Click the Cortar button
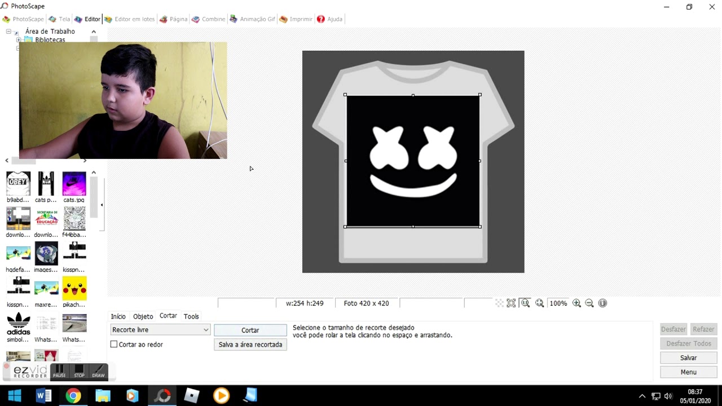This screenshot has height=406, width=722. 250,330
